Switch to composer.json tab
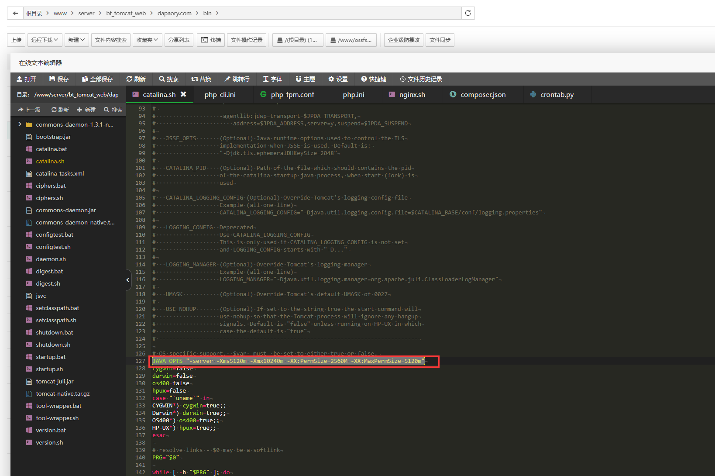The width and height of the screenshot is (715, 476). (483, 94)
